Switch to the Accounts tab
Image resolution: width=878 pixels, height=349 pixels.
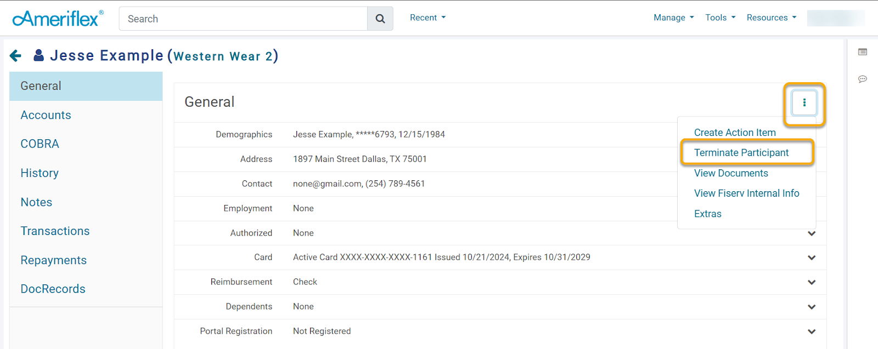click(x=46, y=115)
